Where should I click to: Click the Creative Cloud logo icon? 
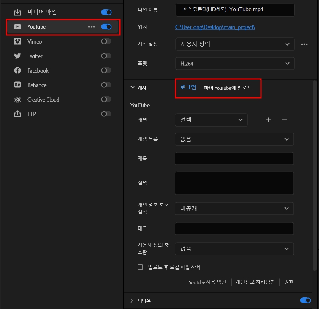[17, 100]
